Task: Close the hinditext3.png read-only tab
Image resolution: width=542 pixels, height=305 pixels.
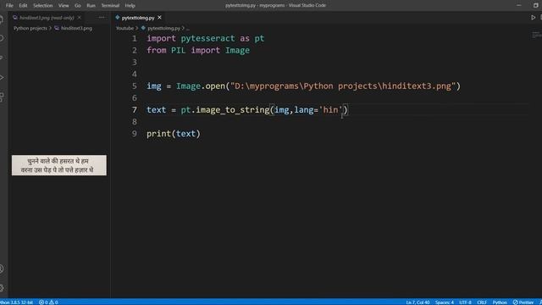Action: [80, 18]
